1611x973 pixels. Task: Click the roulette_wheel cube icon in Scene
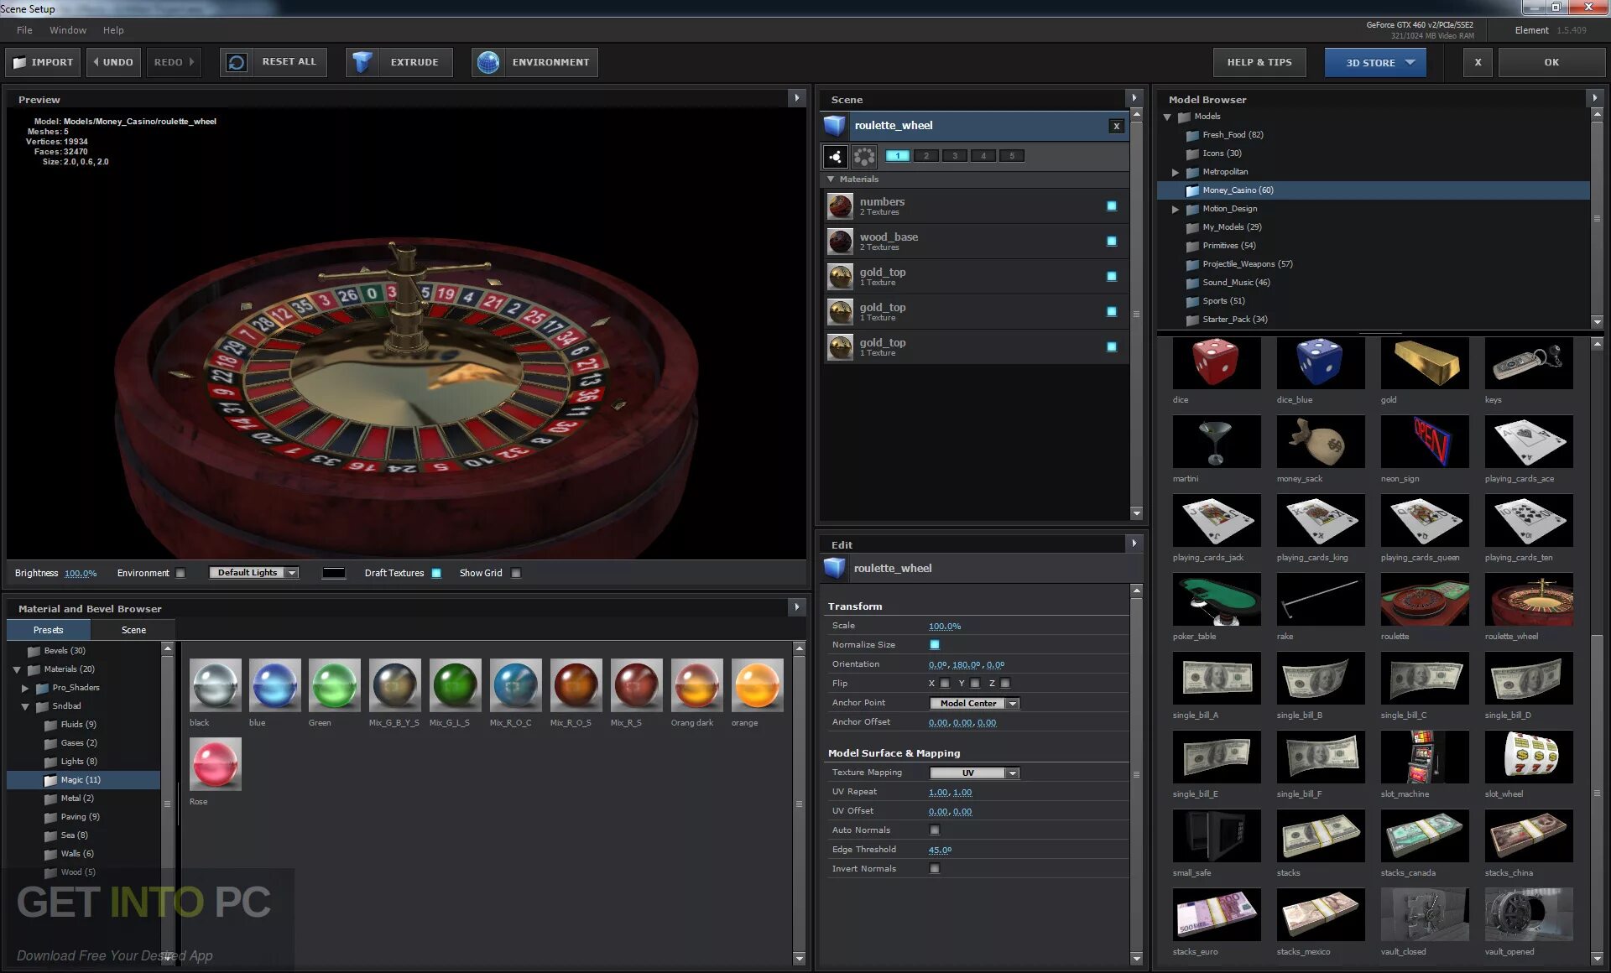coord(835,126)
